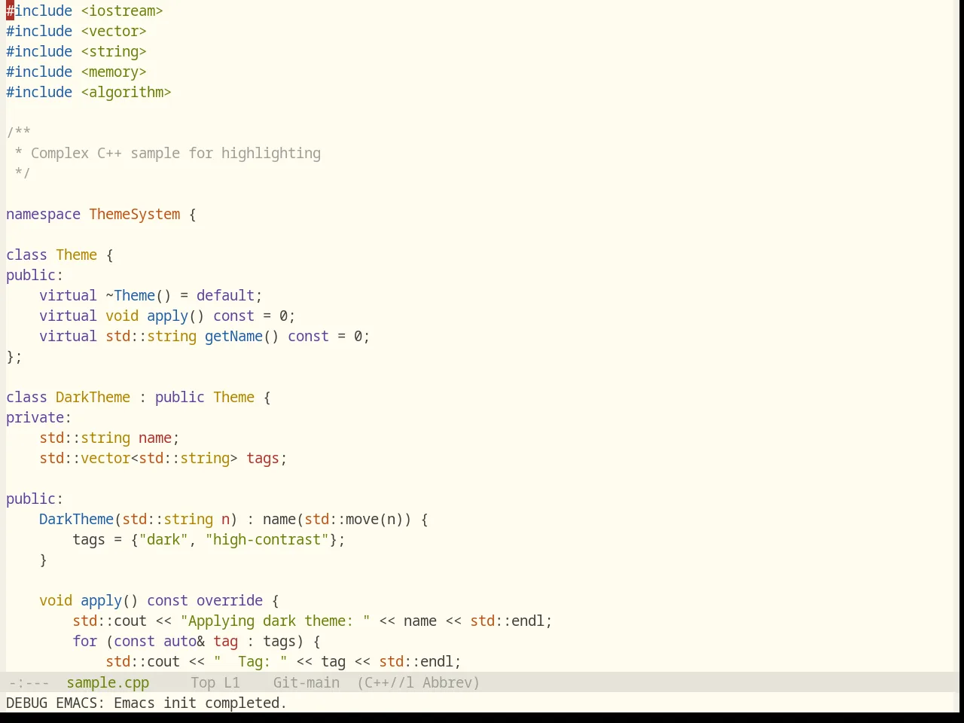Viewport: 964px width, 723px height.
Task: Click on 'DarkTheme' in class declaration line
Action: [93, 398]
